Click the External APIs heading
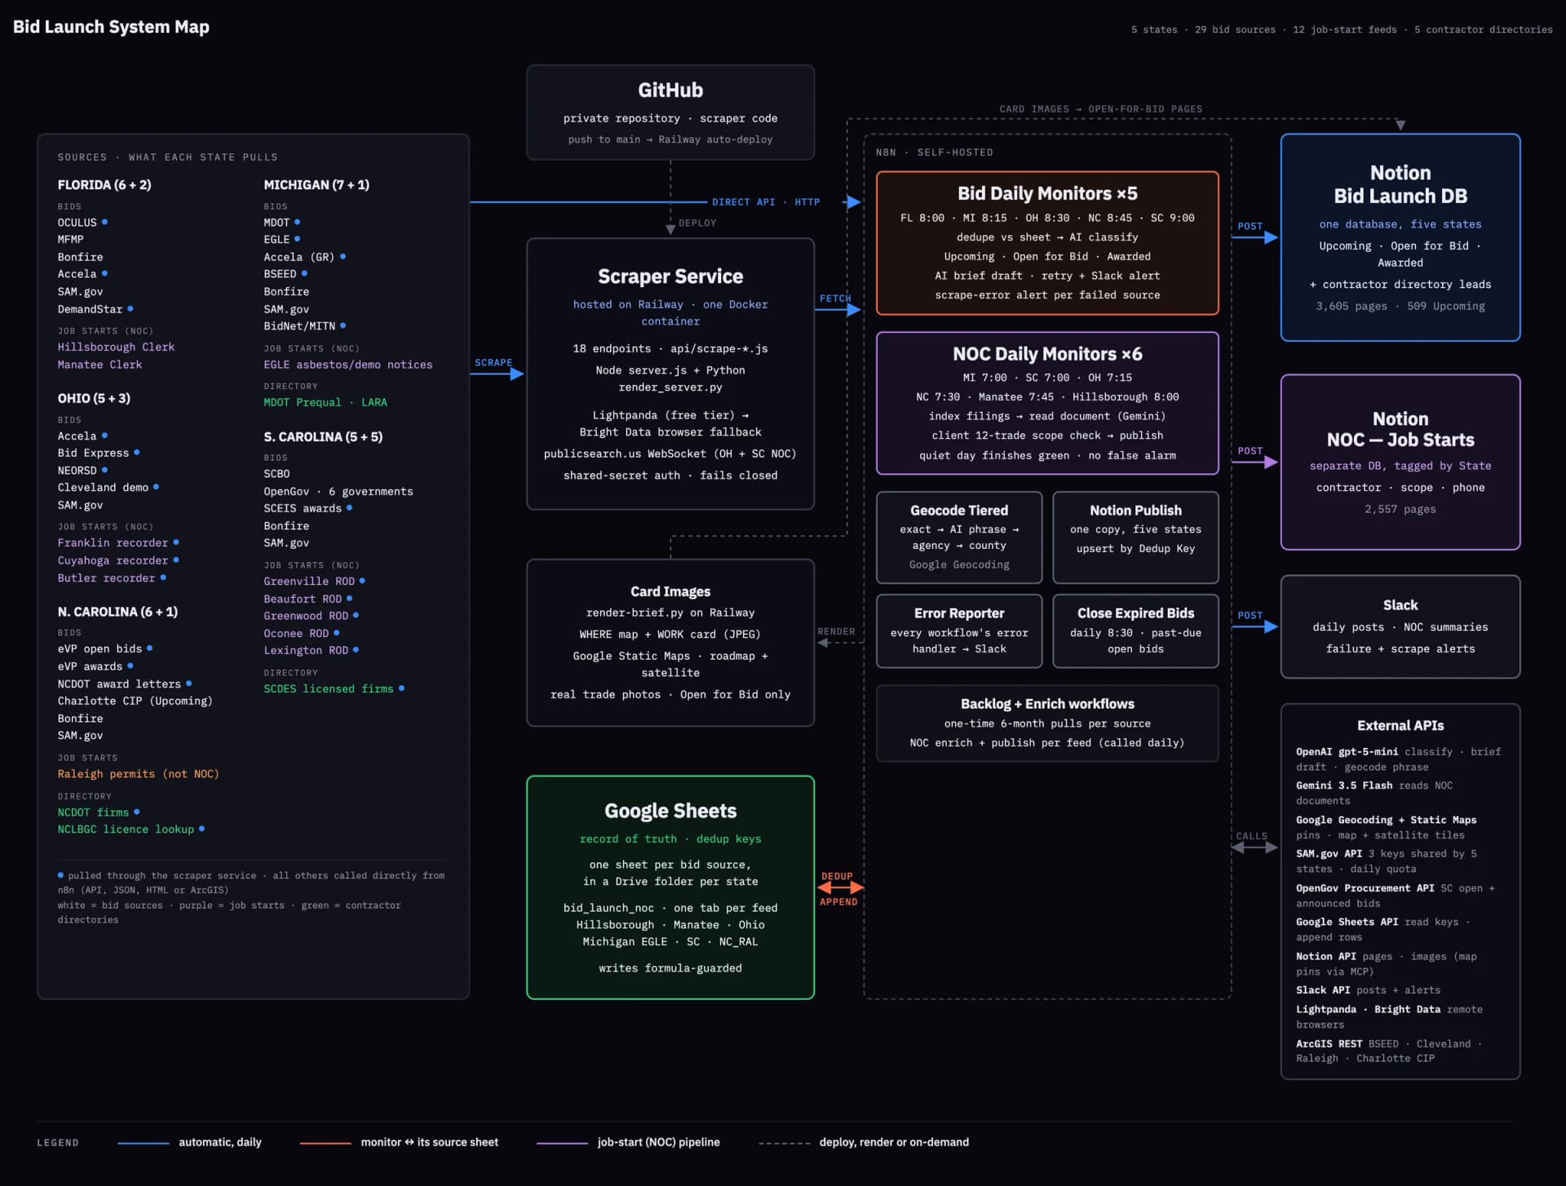Viewport: 1566px width, 1186px height. click(x=1400, y=725)
